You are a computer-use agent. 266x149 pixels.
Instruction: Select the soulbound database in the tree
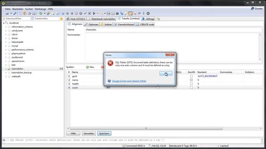(x=17, y=58)
